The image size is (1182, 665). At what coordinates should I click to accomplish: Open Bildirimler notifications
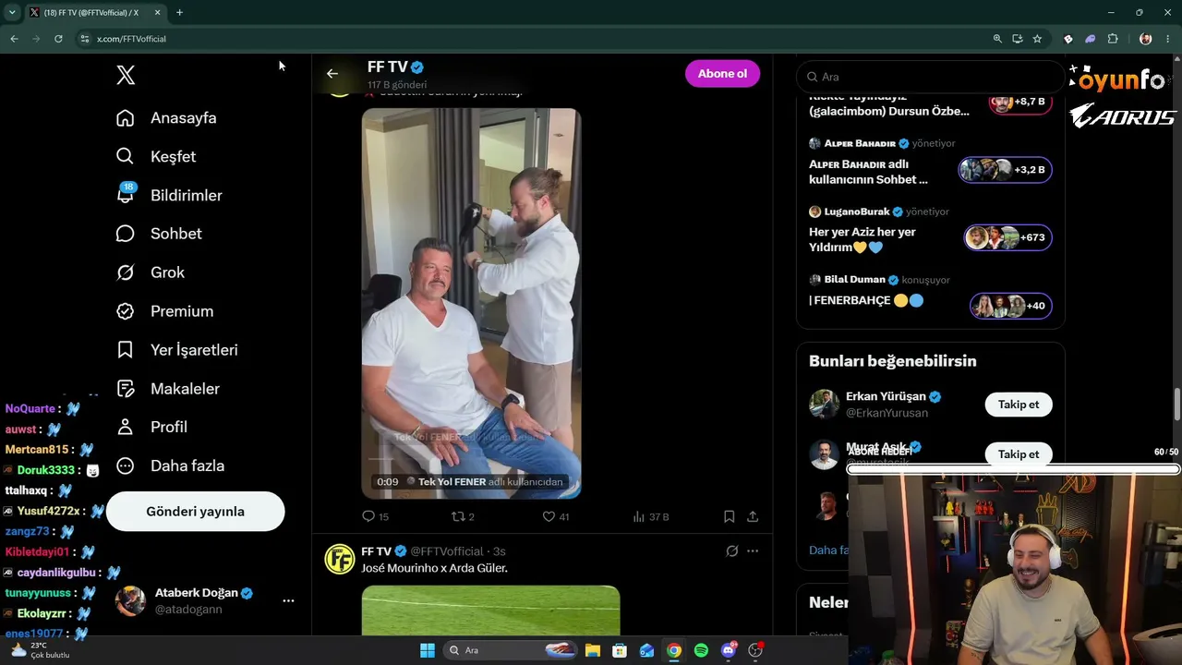169,196
